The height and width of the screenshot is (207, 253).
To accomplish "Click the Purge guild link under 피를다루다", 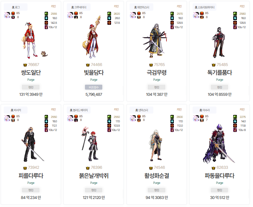I will pyautogui.click(x=31, y=183).
